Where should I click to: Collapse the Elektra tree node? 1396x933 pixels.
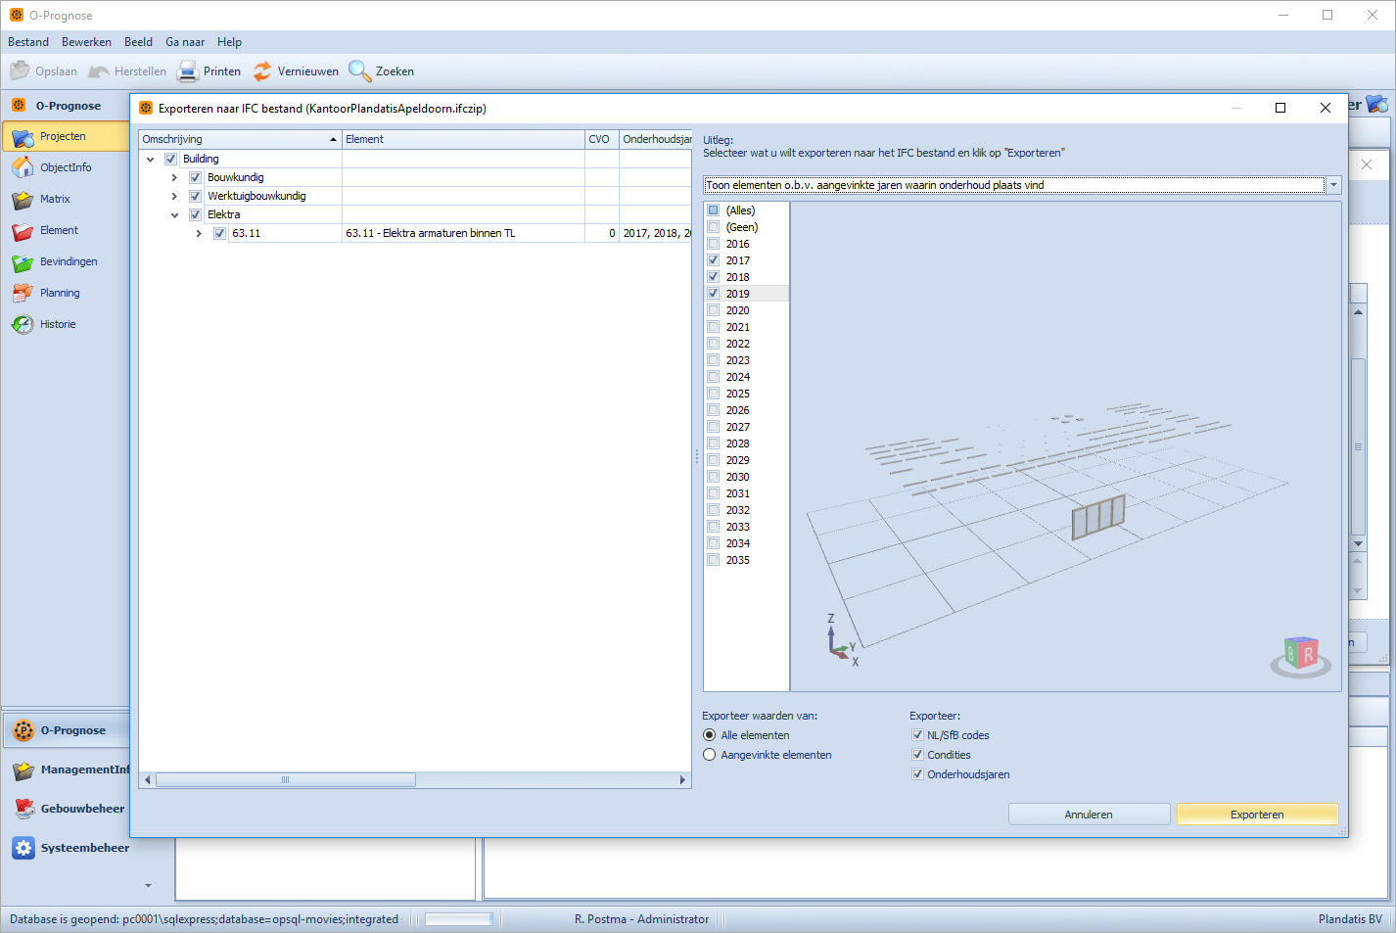click(x=174, y=215)
